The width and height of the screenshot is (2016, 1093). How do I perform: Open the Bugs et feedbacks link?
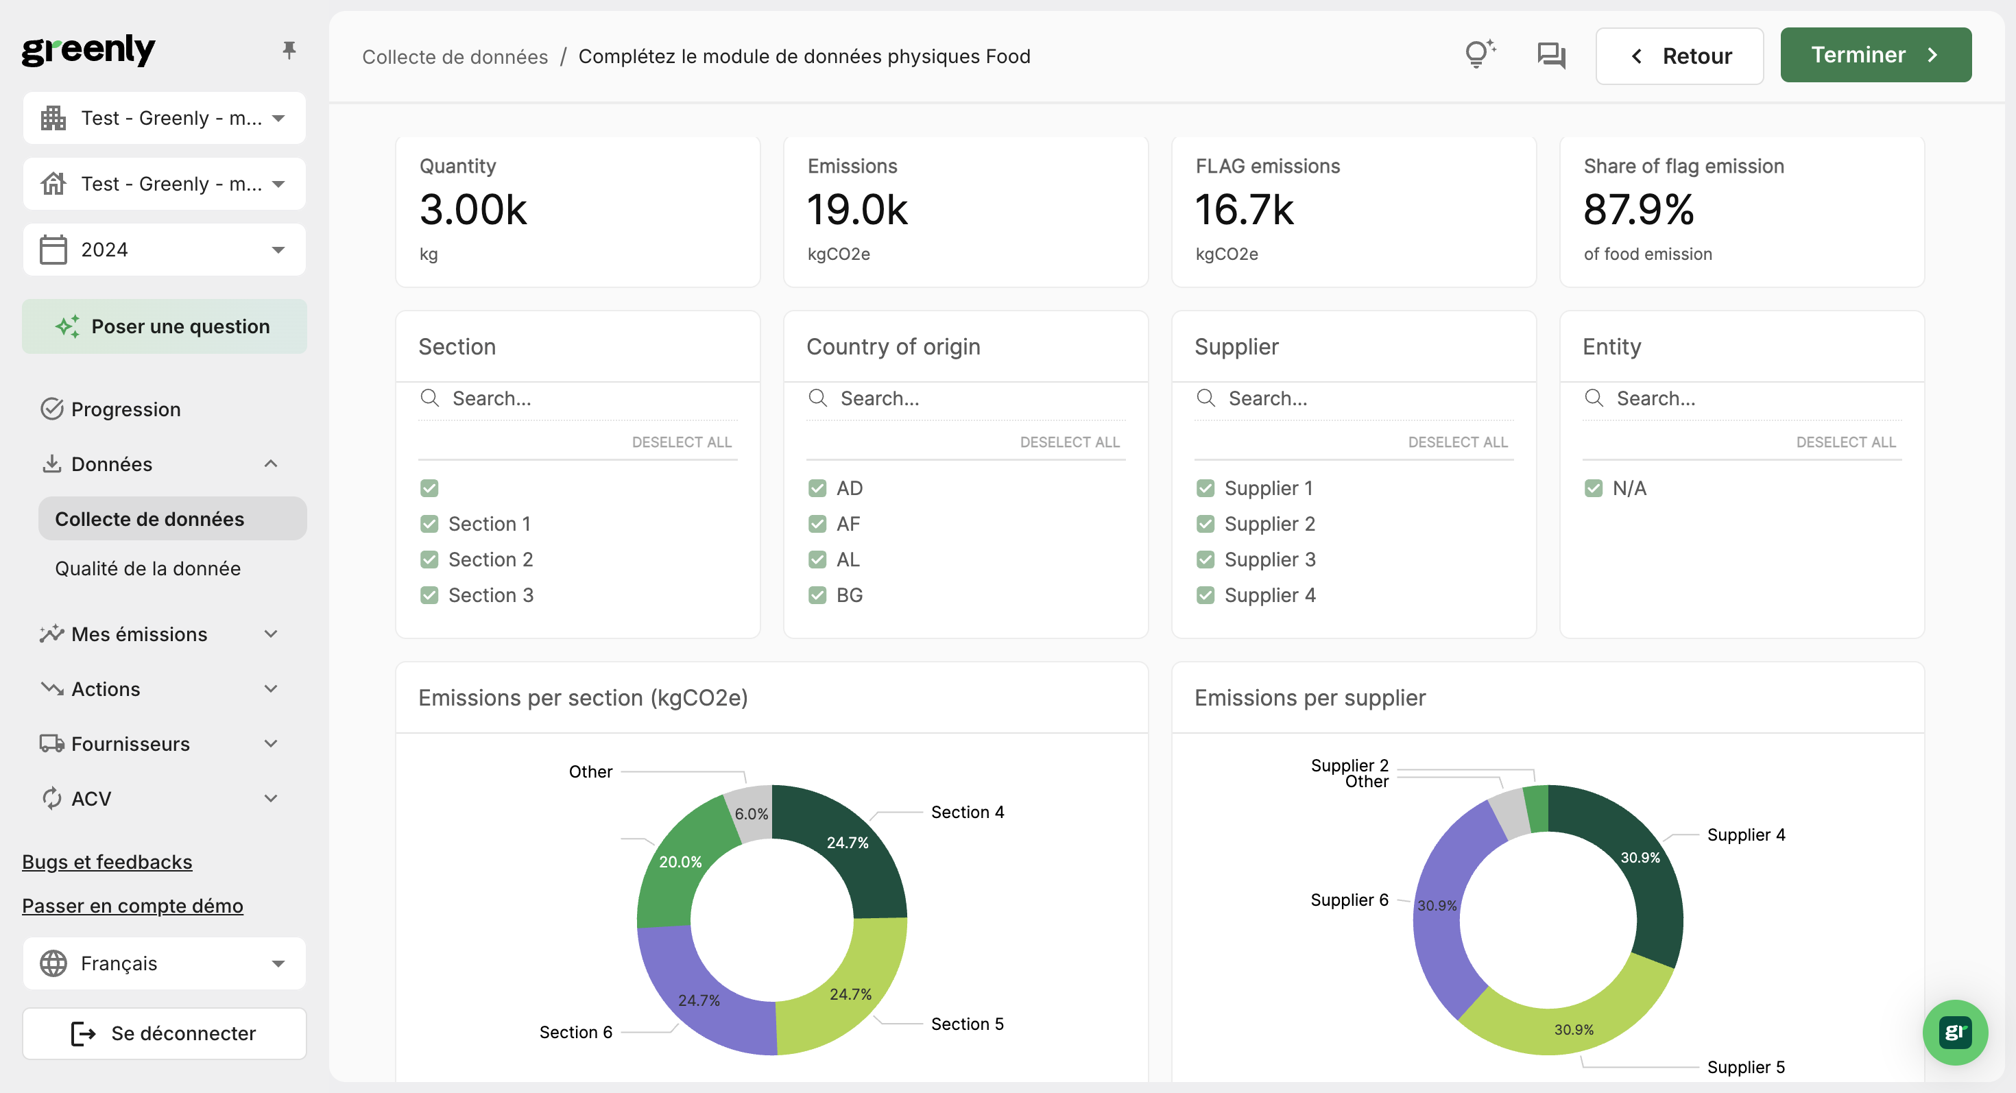pos(107,861)
